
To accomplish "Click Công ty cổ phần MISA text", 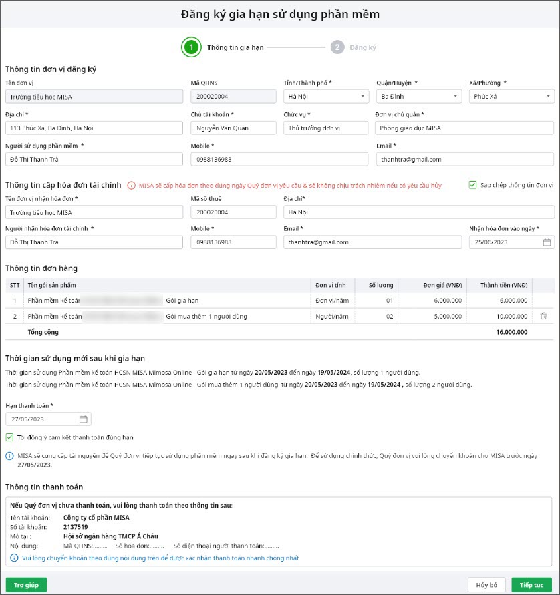I will click(x=96, y=518).
